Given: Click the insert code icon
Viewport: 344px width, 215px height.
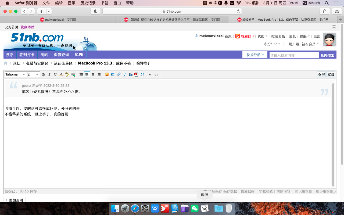Looking at the screenshot, I should click(x=156, y=74).
